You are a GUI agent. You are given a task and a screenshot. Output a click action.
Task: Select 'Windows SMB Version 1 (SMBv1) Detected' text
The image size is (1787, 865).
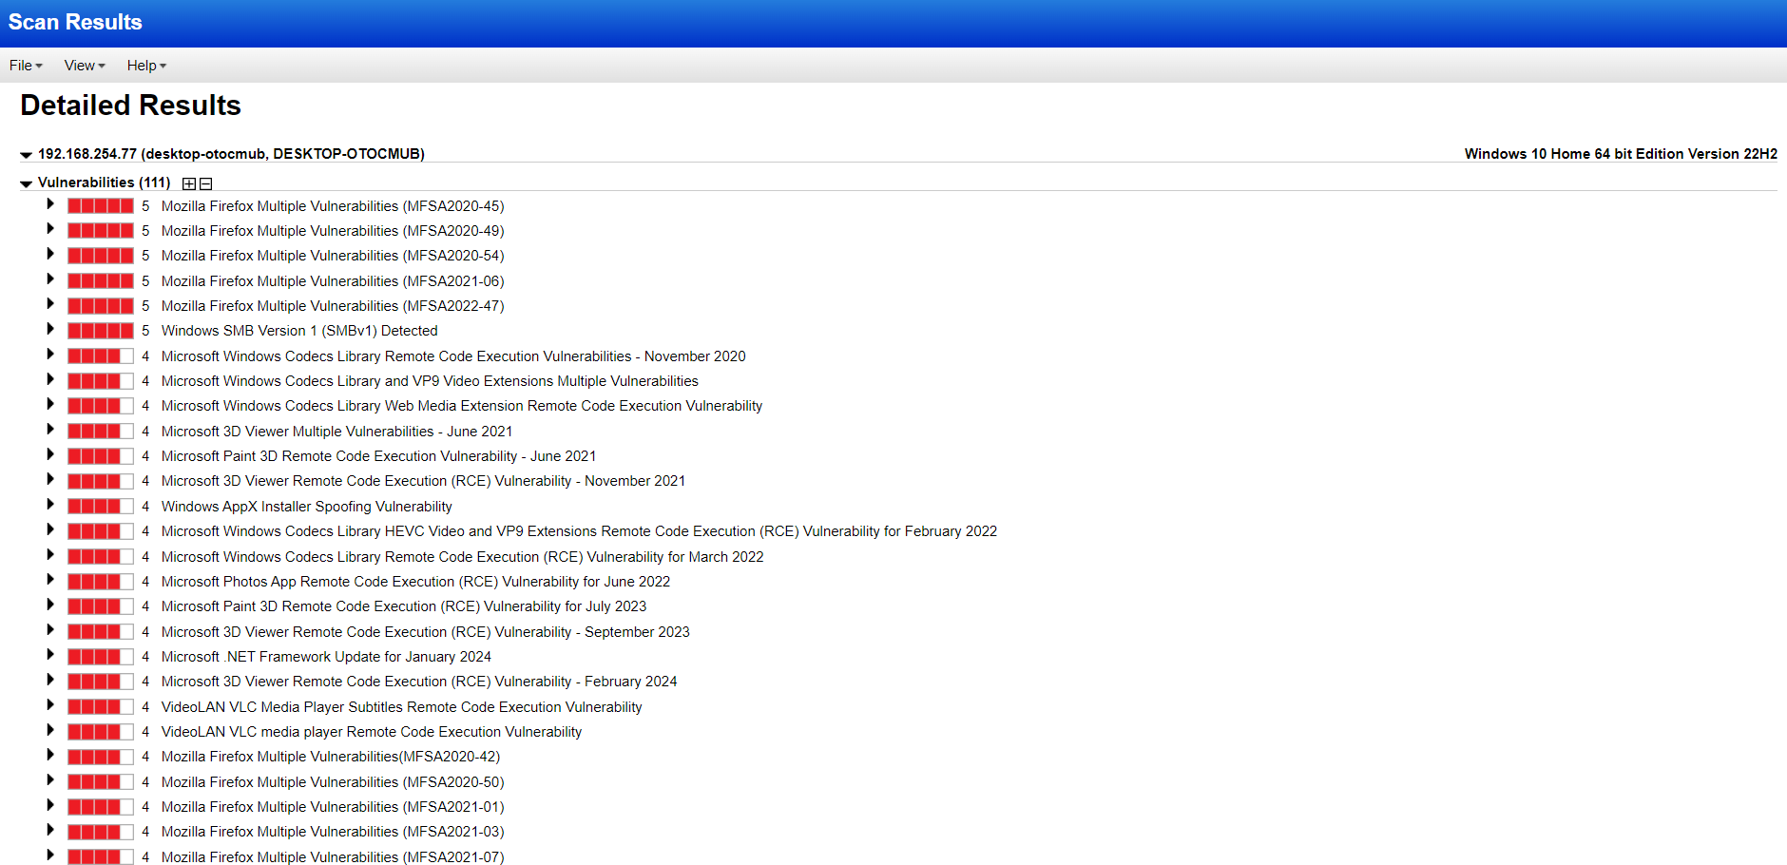[299, 331]
